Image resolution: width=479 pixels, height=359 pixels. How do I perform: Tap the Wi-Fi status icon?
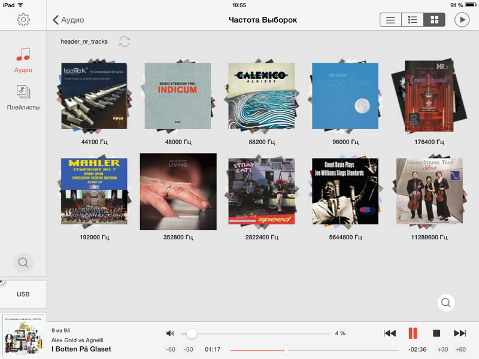pos(20,5)
